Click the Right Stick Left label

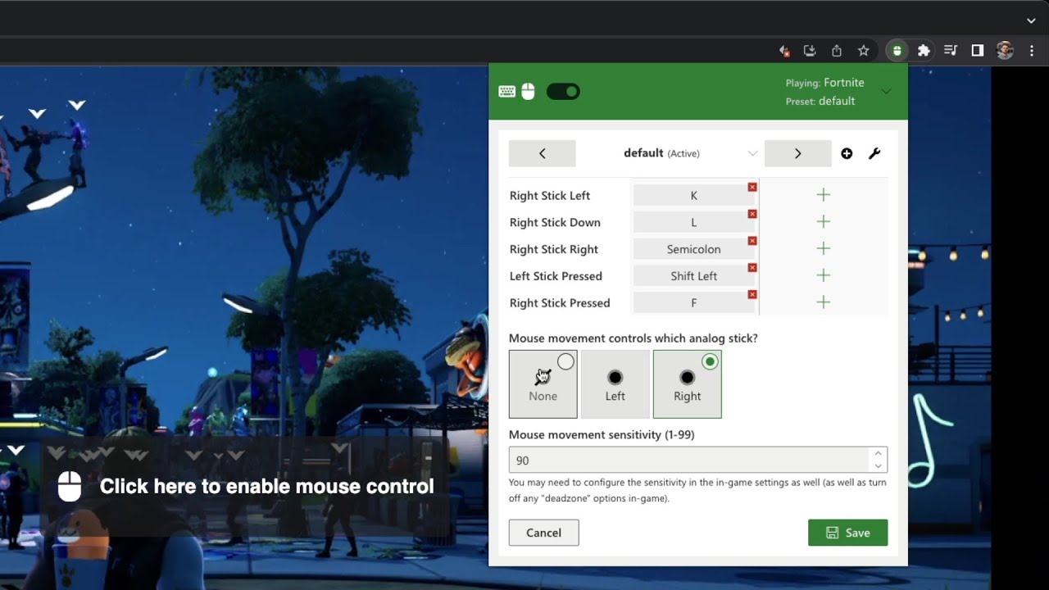(x=550, y=196)
